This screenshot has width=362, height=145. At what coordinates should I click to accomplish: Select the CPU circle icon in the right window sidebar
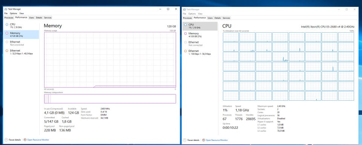tap(186, 25)
